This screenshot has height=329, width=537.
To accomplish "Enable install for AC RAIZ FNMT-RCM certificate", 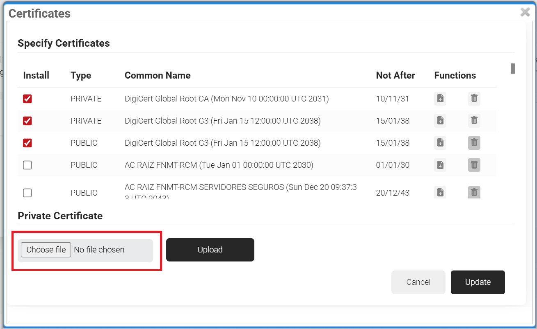I will [27, 165].
